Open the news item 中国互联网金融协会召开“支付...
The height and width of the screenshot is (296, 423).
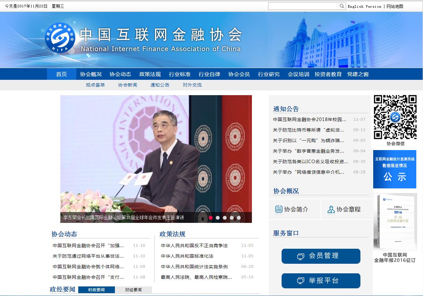coord(88,277)
